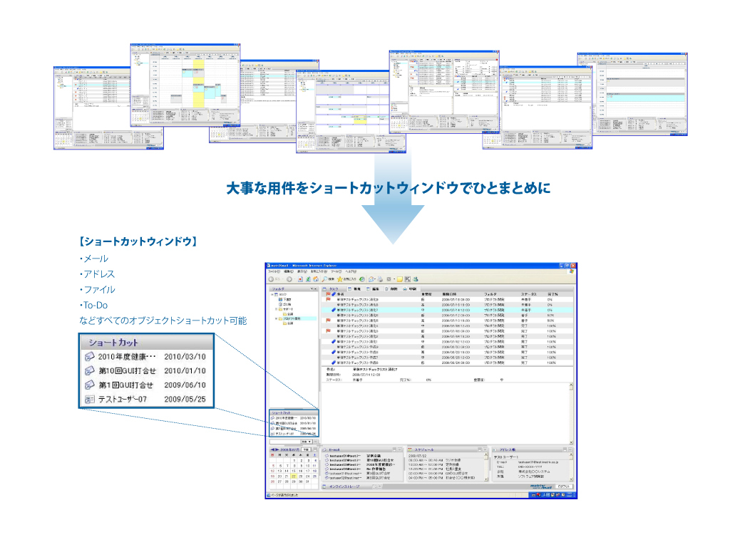Expand the root node of the folder tree
Image resolution: width=730 pixels, height=547 pixels.
(272, 294)
